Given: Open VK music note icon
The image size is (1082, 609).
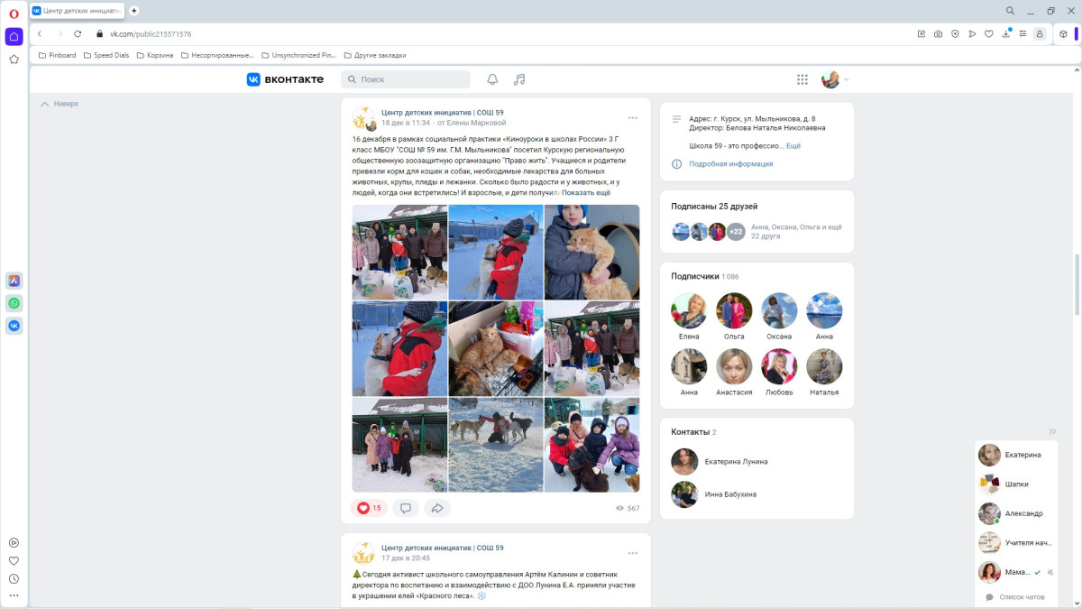Looking at the screenshot, I should click(519, 79).
